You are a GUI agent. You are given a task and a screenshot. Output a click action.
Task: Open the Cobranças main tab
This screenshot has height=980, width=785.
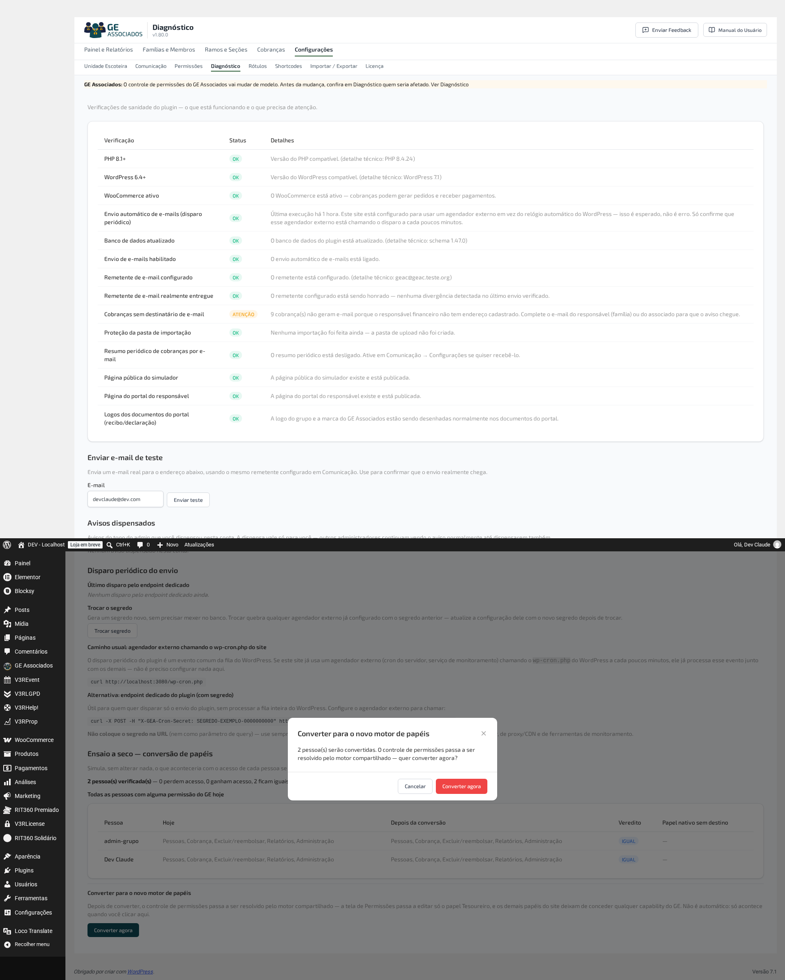271,49
